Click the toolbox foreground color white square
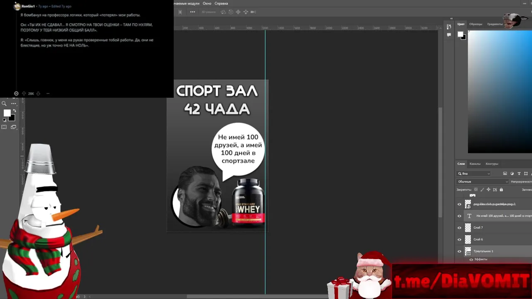The width and height of the screenshot is (532, 299). [x=7, y=113]
